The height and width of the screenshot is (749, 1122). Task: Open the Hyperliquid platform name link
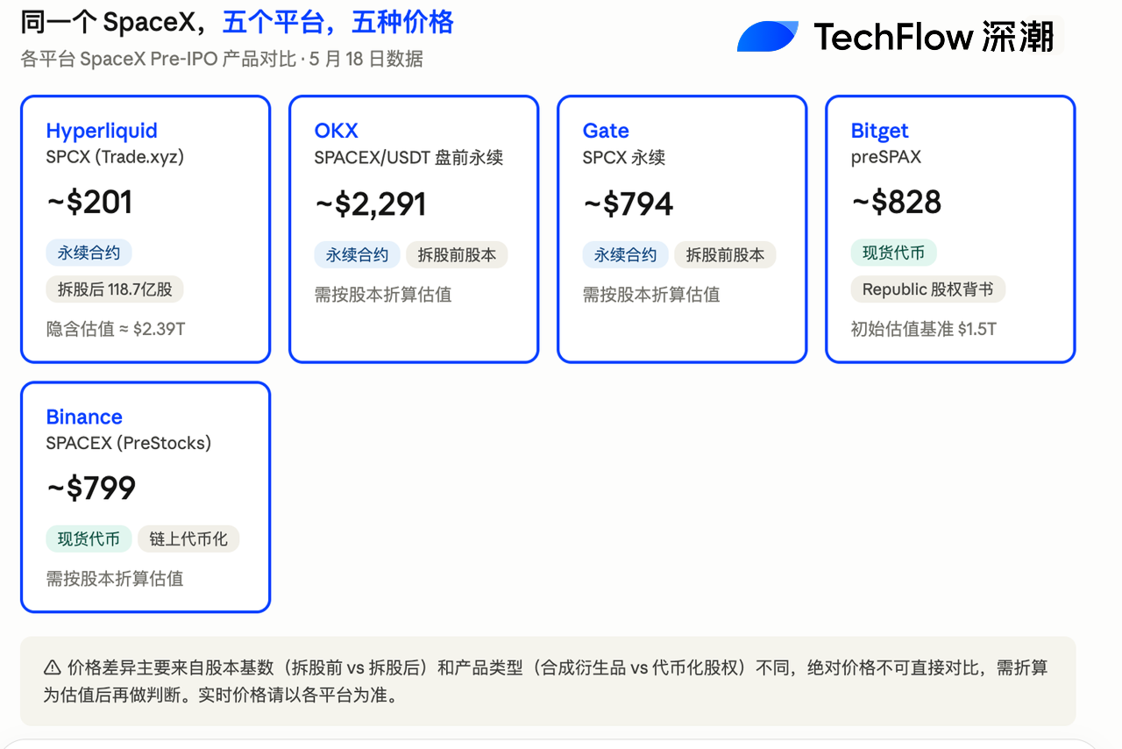(102, 131)
